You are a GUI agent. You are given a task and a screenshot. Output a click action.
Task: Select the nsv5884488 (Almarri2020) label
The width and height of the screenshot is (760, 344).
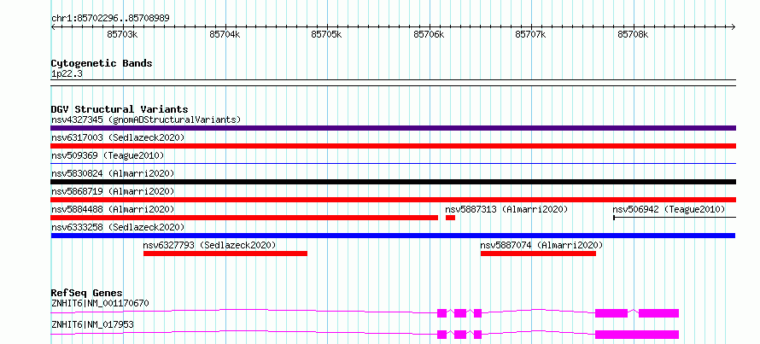click(x=113, y=209)
